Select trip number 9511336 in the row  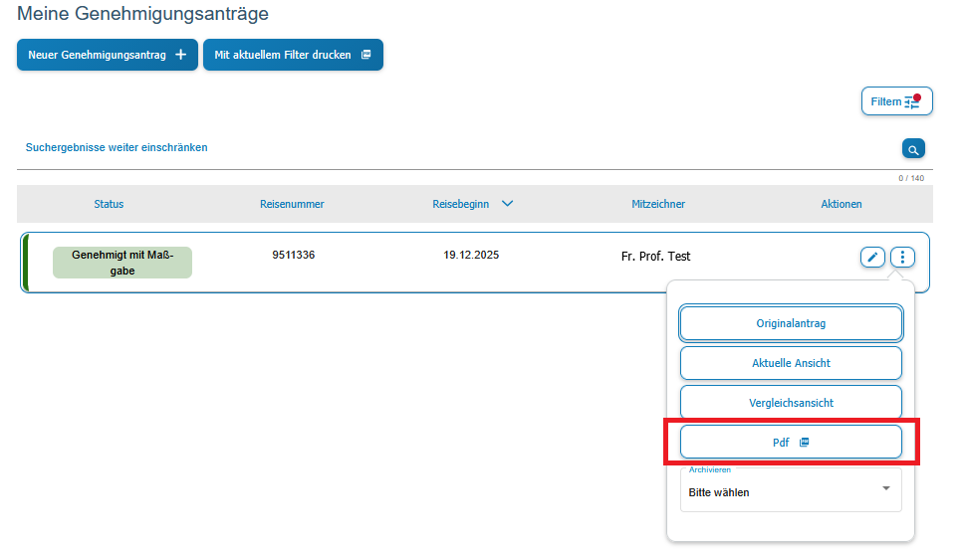point(293,255)
